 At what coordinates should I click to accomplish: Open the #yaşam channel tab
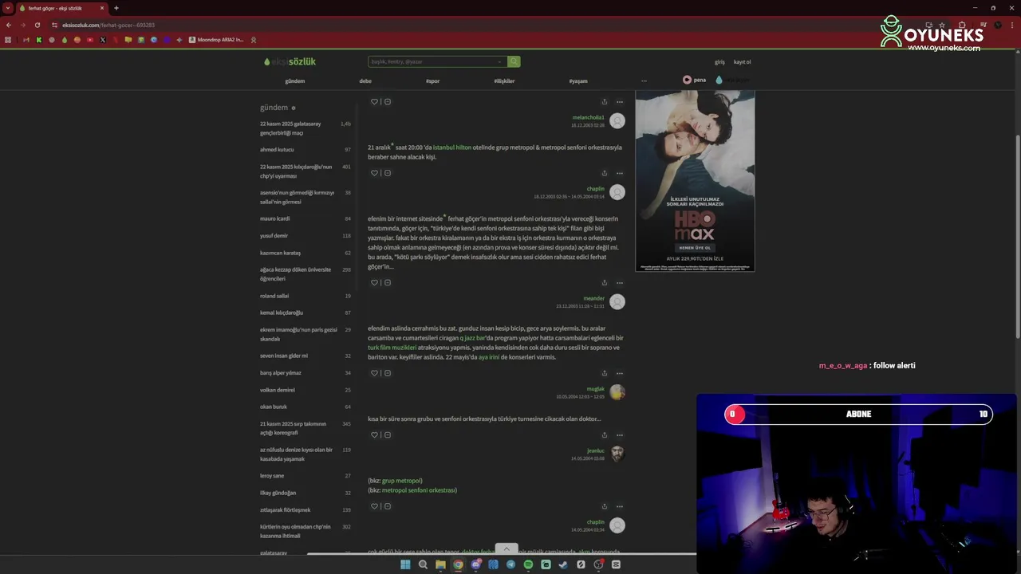tap(578, 81)
